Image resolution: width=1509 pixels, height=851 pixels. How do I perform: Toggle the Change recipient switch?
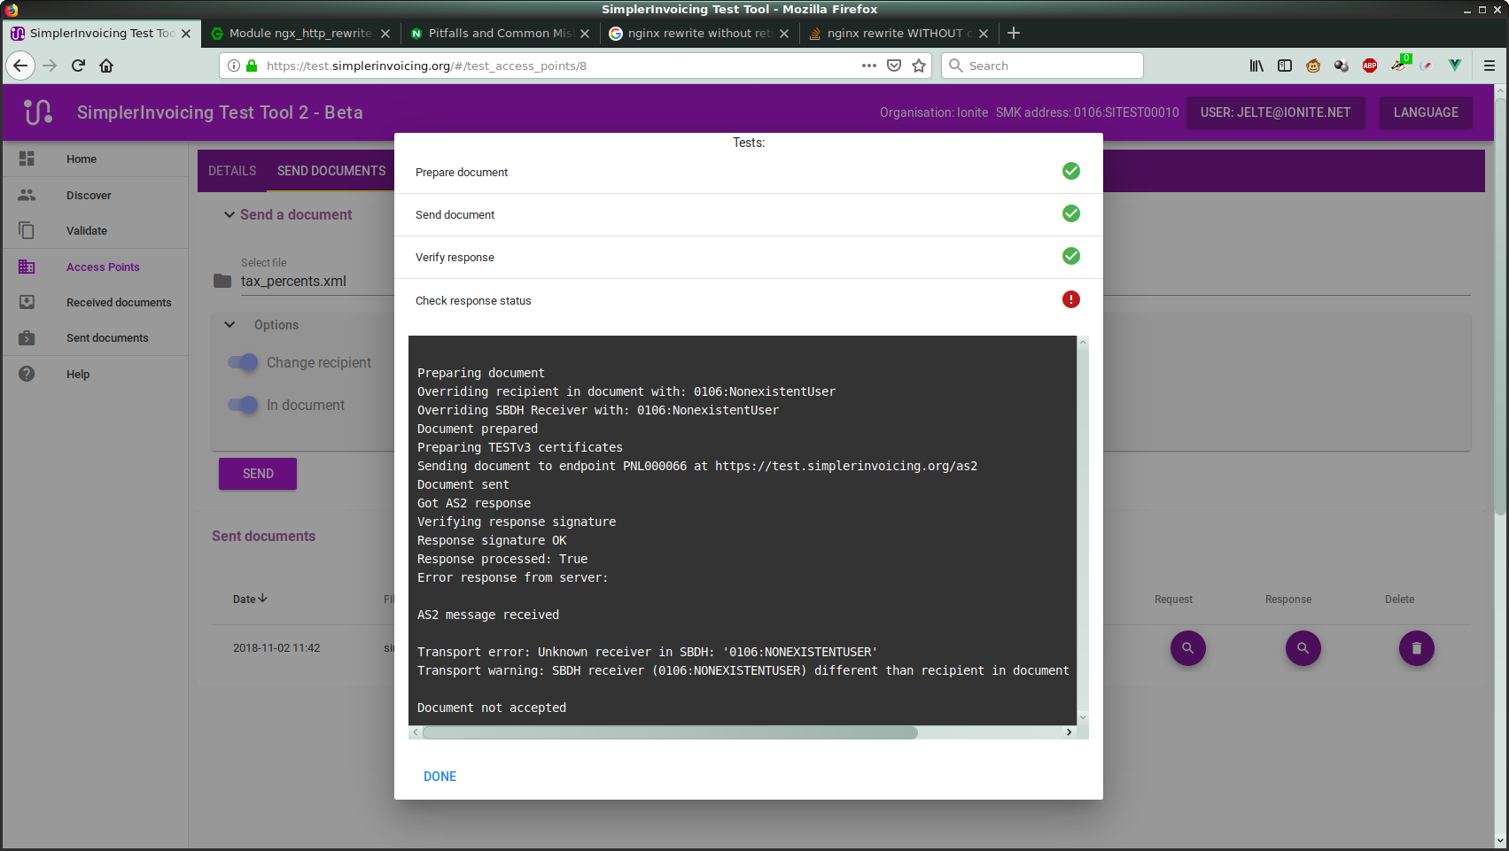[243, 362]
